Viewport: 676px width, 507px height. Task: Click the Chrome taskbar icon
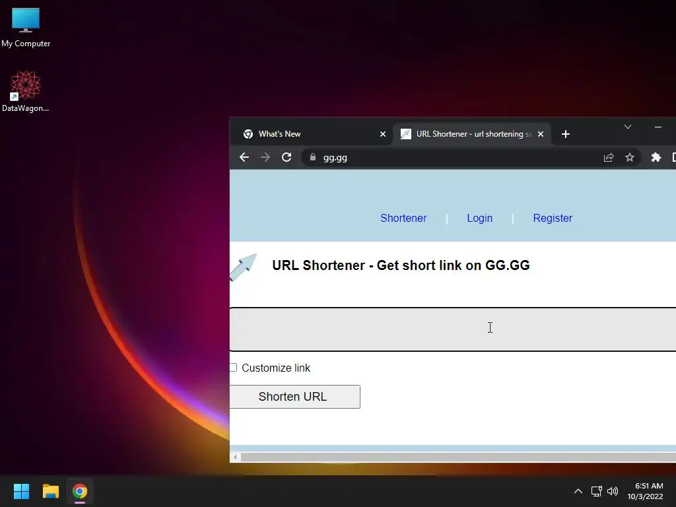[x=80, y=491]
